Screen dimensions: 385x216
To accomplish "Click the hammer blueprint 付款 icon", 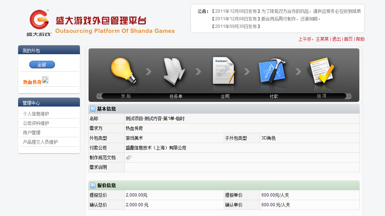I will 272,70.
